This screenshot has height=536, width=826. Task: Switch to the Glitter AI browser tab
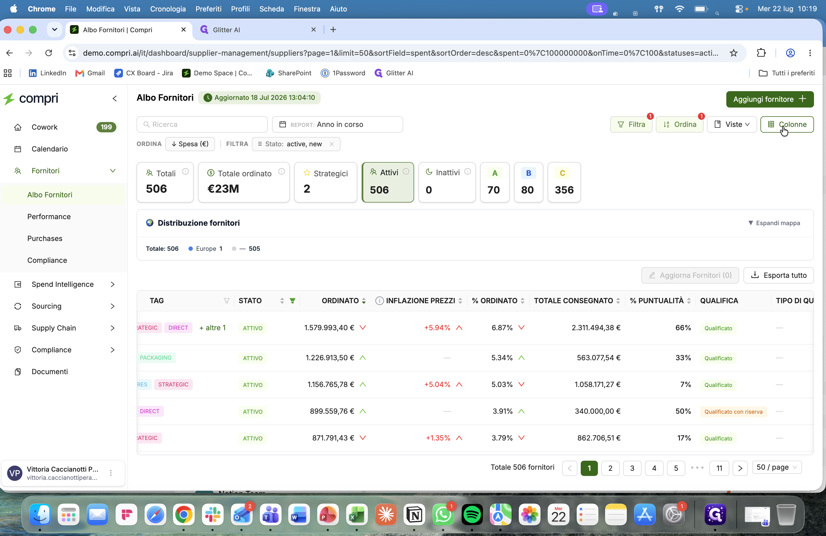258,30
